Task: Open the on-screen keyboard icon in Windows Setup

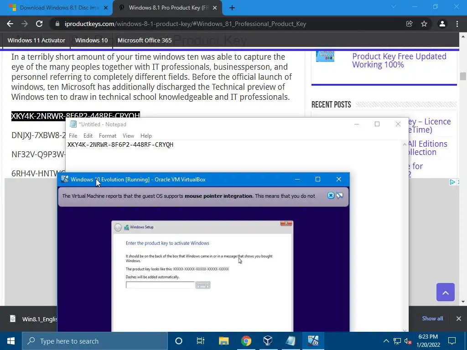Action: coord(203,285)
